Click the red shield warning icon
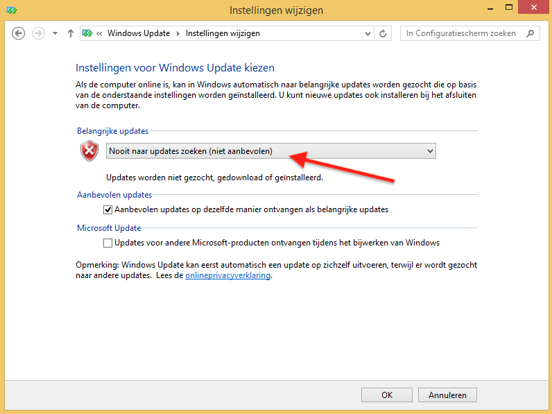The image size is (552, 414). [x=89, y=151]
